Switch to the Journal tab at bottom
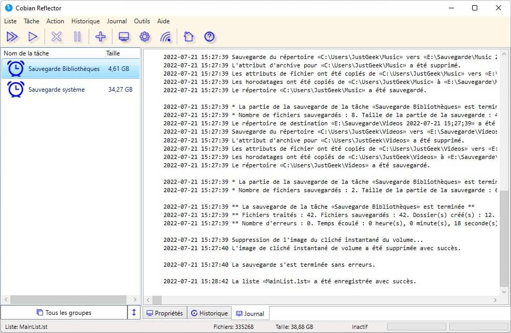This screenshot has width=511, height=333. [x=250, y=313]
